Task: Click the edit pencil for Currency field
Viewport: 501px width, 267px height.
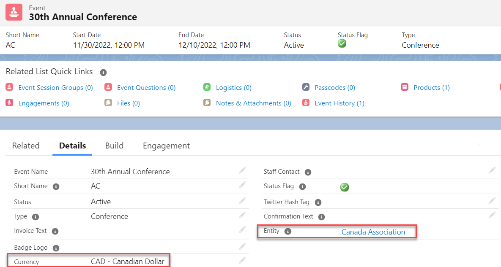Action: point(242,260)
